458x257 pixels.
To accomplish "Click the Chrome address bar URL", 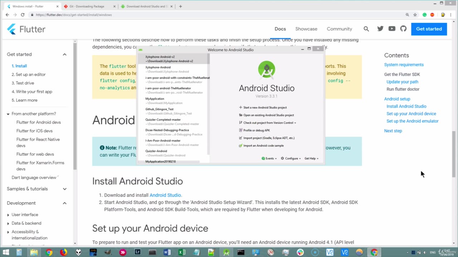I will (x=74, y=15).
